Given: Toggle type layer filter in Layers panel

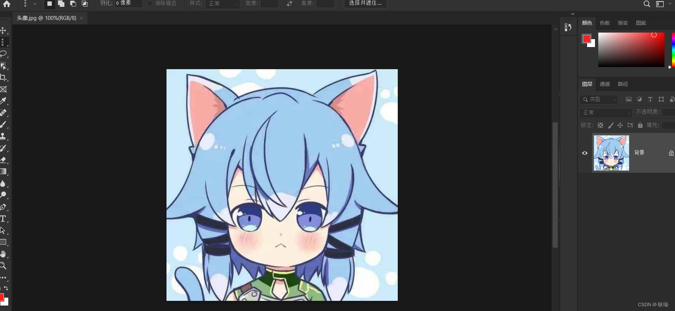Looking at the screenshot, I should click(650, 99).
